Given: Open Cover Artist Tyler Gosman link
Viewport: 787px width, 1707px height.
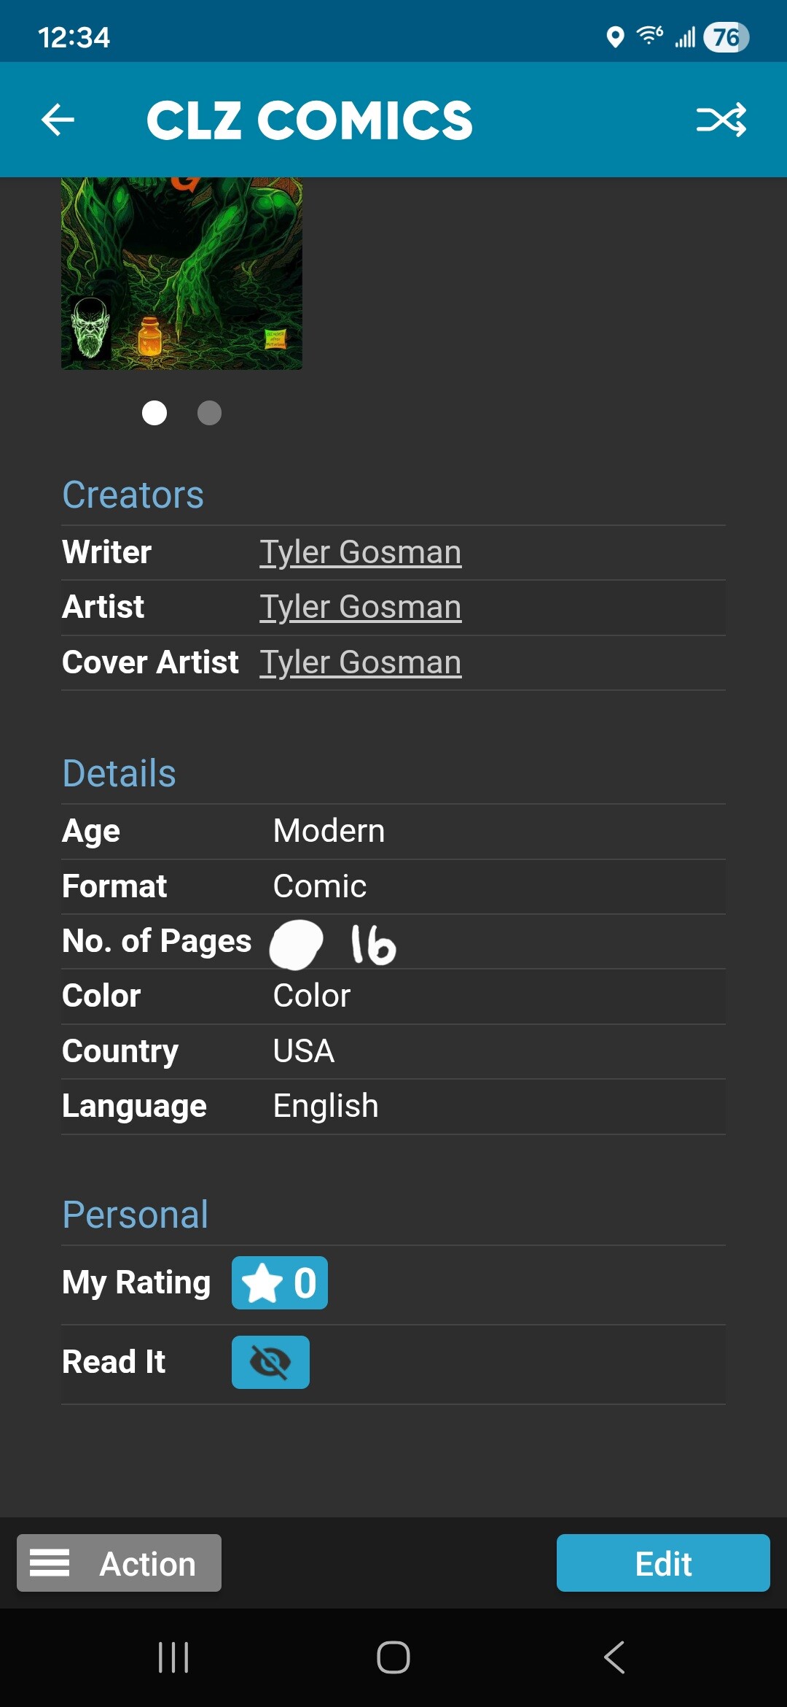Looking at the screenshot, I should click(x=360, y=662).
